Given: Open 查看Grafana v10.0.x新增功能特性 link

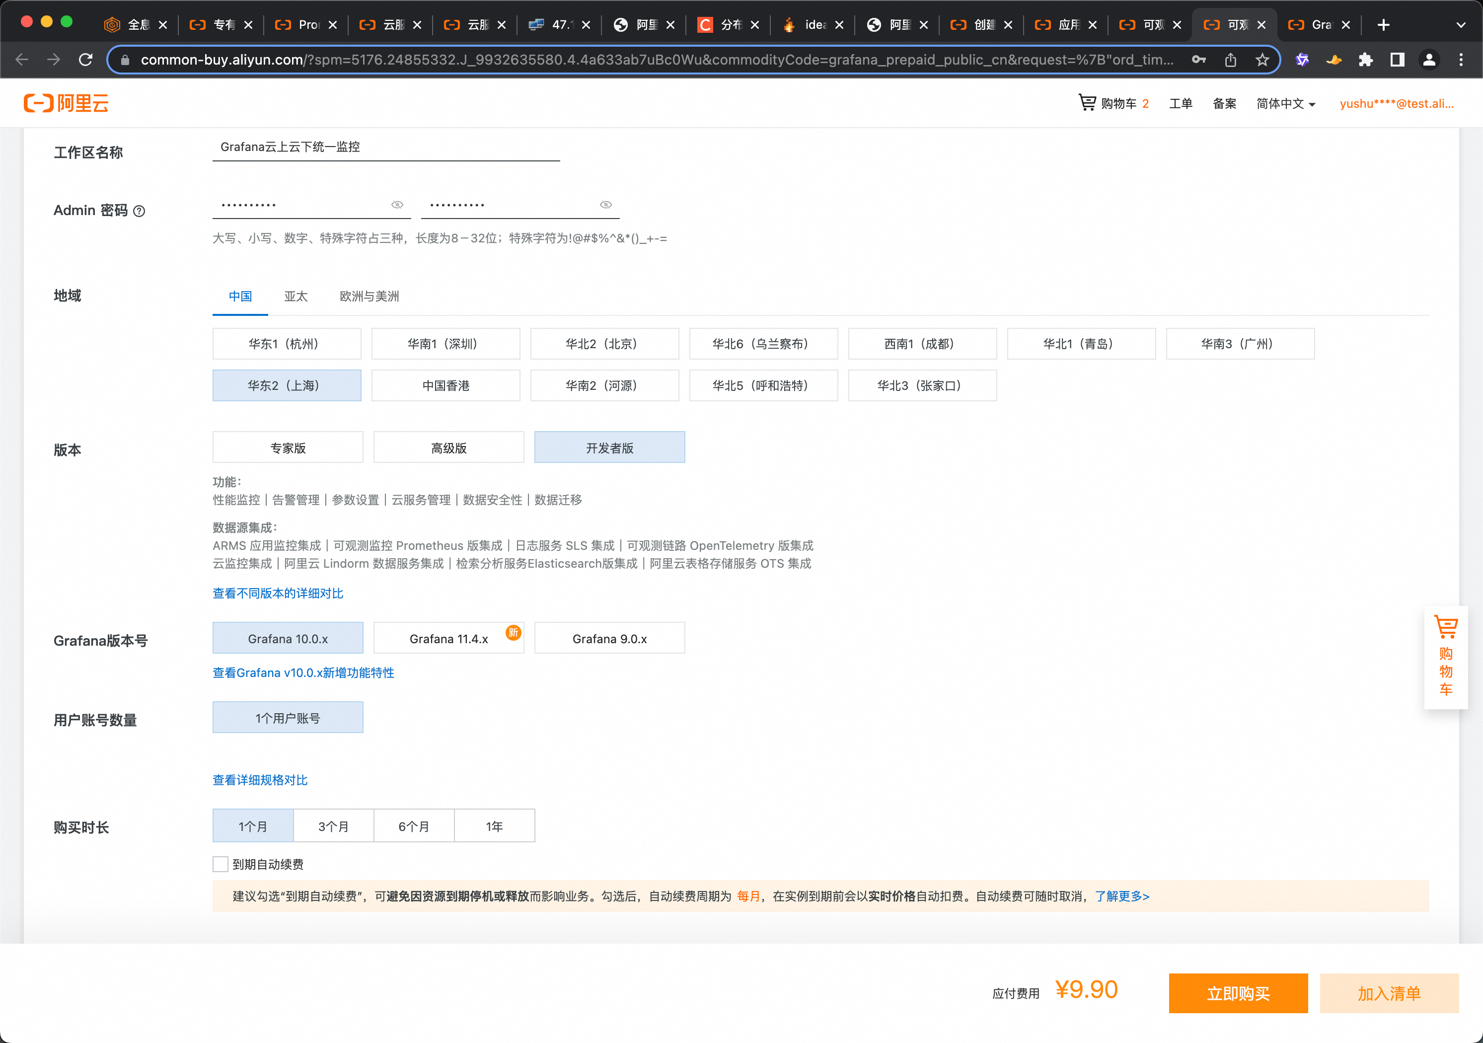Looking at the screenshot, I should (303, 672).
